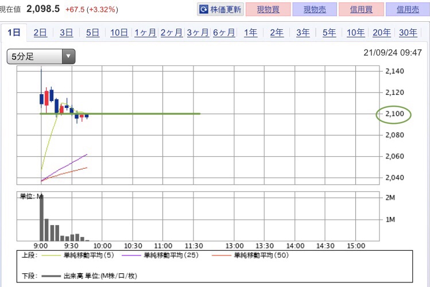Switch to the 5日 chart tab
430x287 pixels.
tap(92, 33)
